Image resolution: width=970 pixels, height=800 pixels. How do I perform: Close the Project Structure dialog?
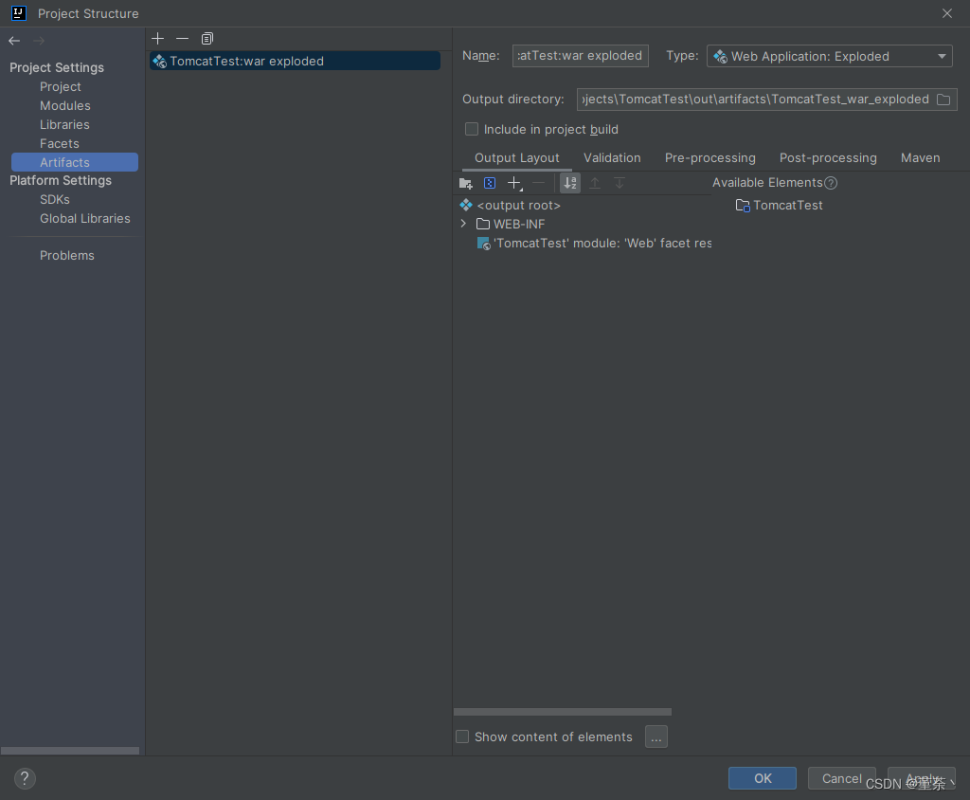(947, 13)
